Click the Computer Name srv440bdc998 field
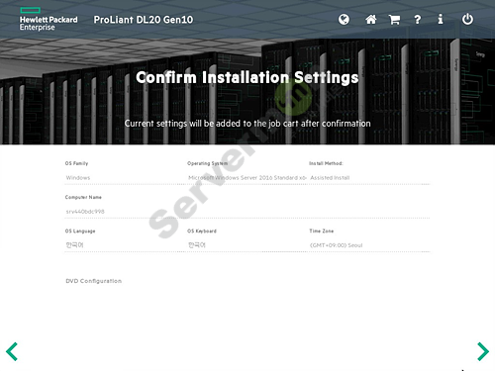The image size is (495, 371). point(247,212)
